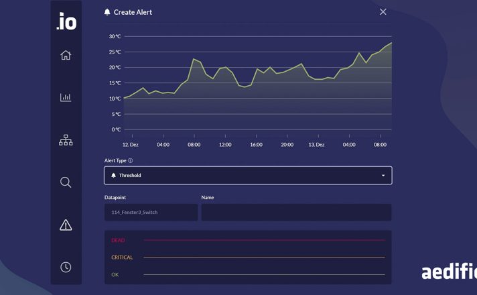This screenshot has width=477, height=295.
Task: Open the warning triangle alerts icon
Action: click(x=66, y=225)
